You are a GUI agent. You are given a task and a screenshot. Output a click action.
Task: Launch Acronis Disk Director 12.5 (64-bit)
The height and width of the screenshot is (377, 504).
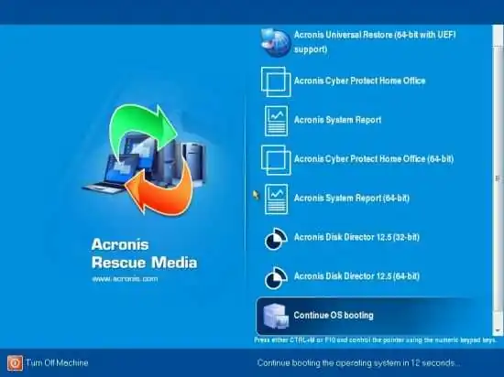(x=356, y=276)
